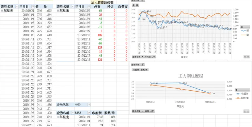Click 27.45 data point on lower chart
The width and height of the screenshot is (252, 127).
tap(151, 84)
